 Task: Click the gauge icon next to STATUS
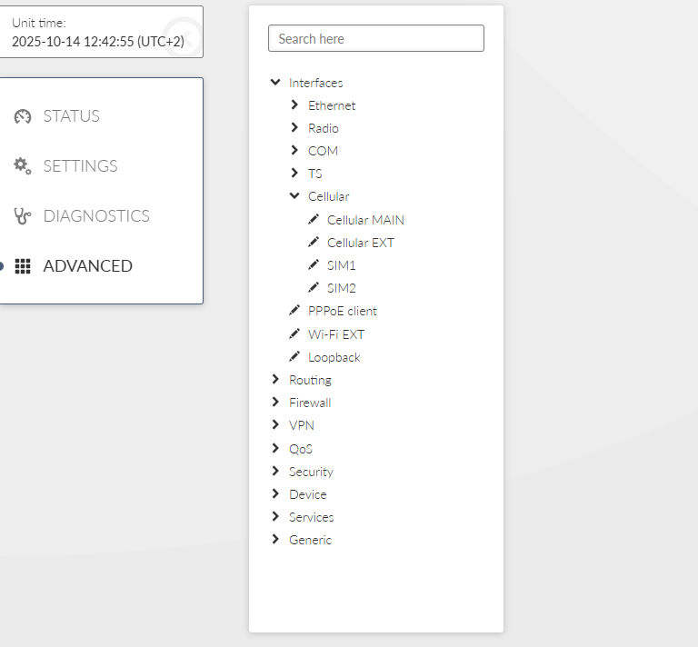(23, 116)
